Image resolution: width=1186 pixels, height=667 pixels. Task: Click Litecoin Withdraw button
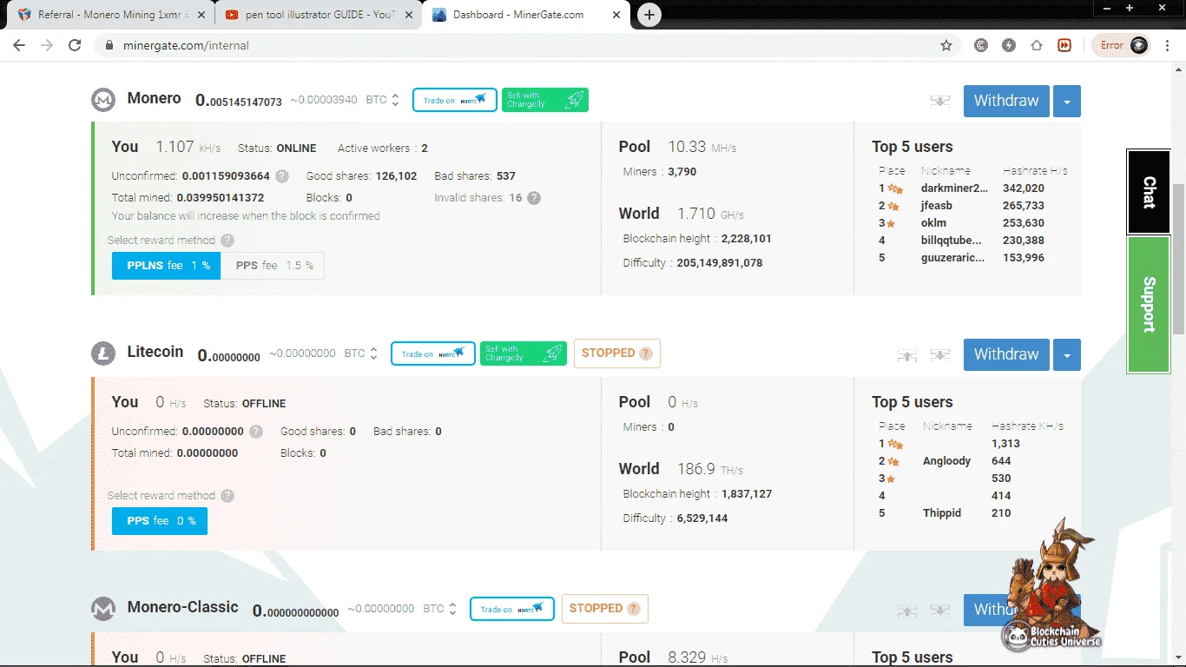tap(1006, 354)
